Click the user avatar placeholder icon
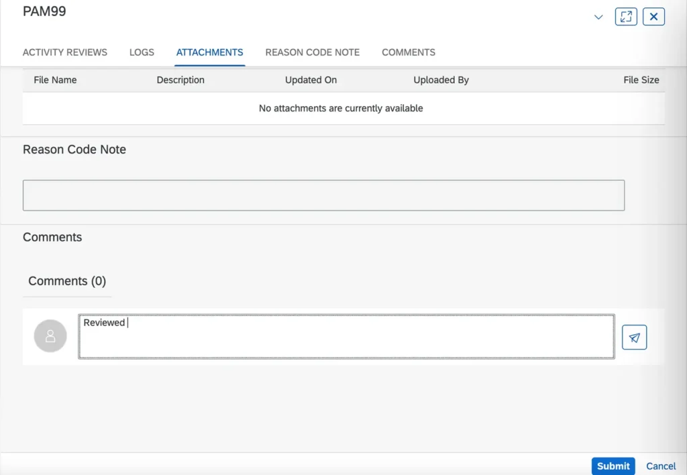This screenshot has width=687, height=475. (x=50, y=336)
